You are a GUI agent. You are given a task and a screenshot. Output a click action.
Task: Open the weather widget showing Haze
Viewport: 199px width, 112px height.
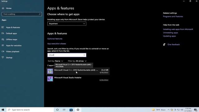pyautogui.click(x=159, y=110)
